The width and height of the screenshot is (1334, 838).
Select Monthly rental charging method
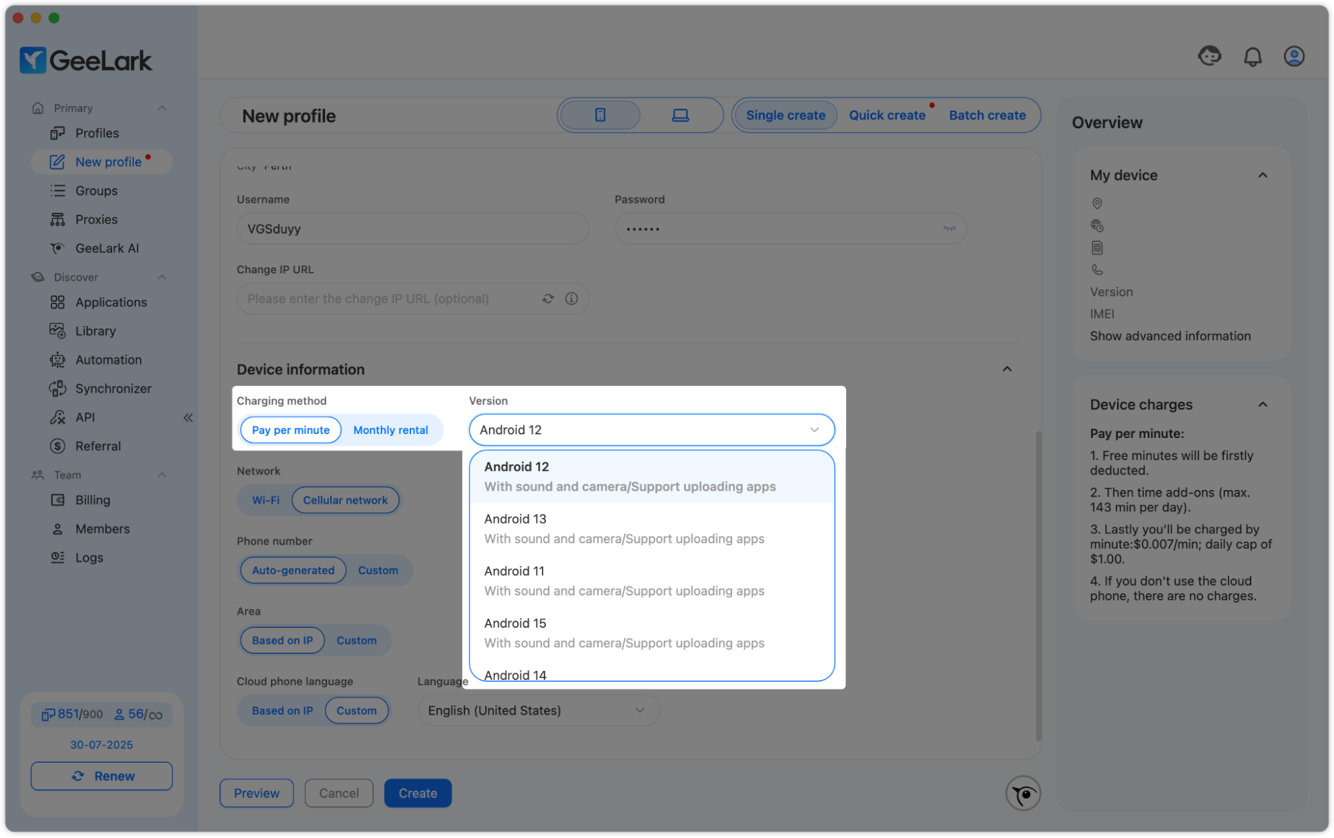pos(390,430)
